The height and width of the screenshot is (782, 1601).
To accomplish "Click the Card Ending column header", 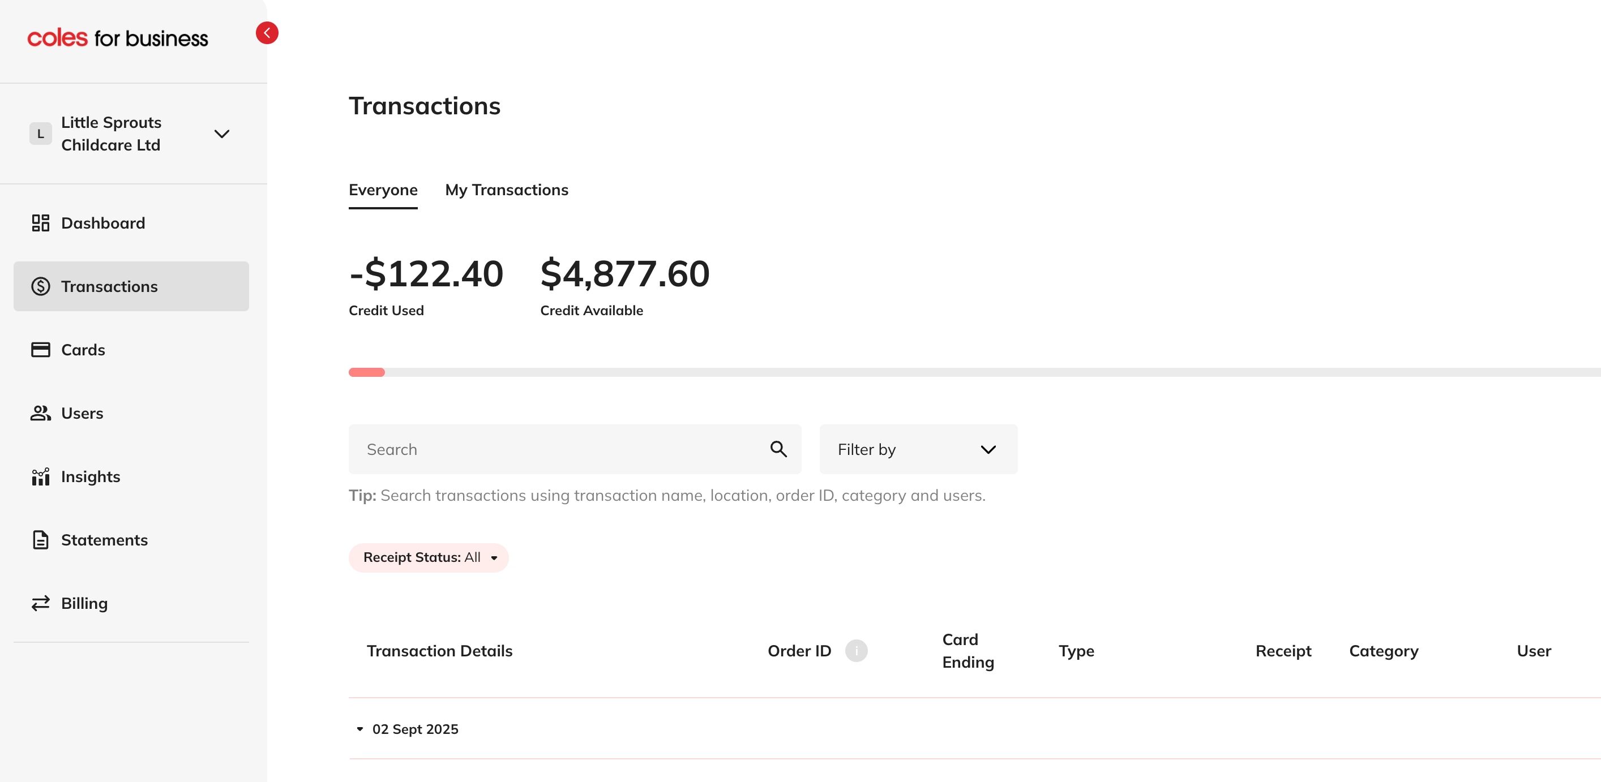I will tap(968, 650).
